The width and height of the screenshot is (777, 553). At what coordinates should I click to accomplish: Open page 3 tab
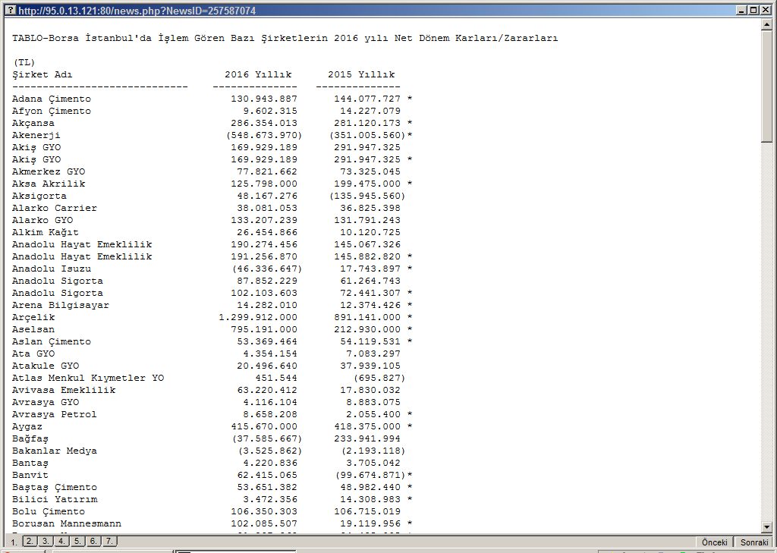click(x=45, y=541)
